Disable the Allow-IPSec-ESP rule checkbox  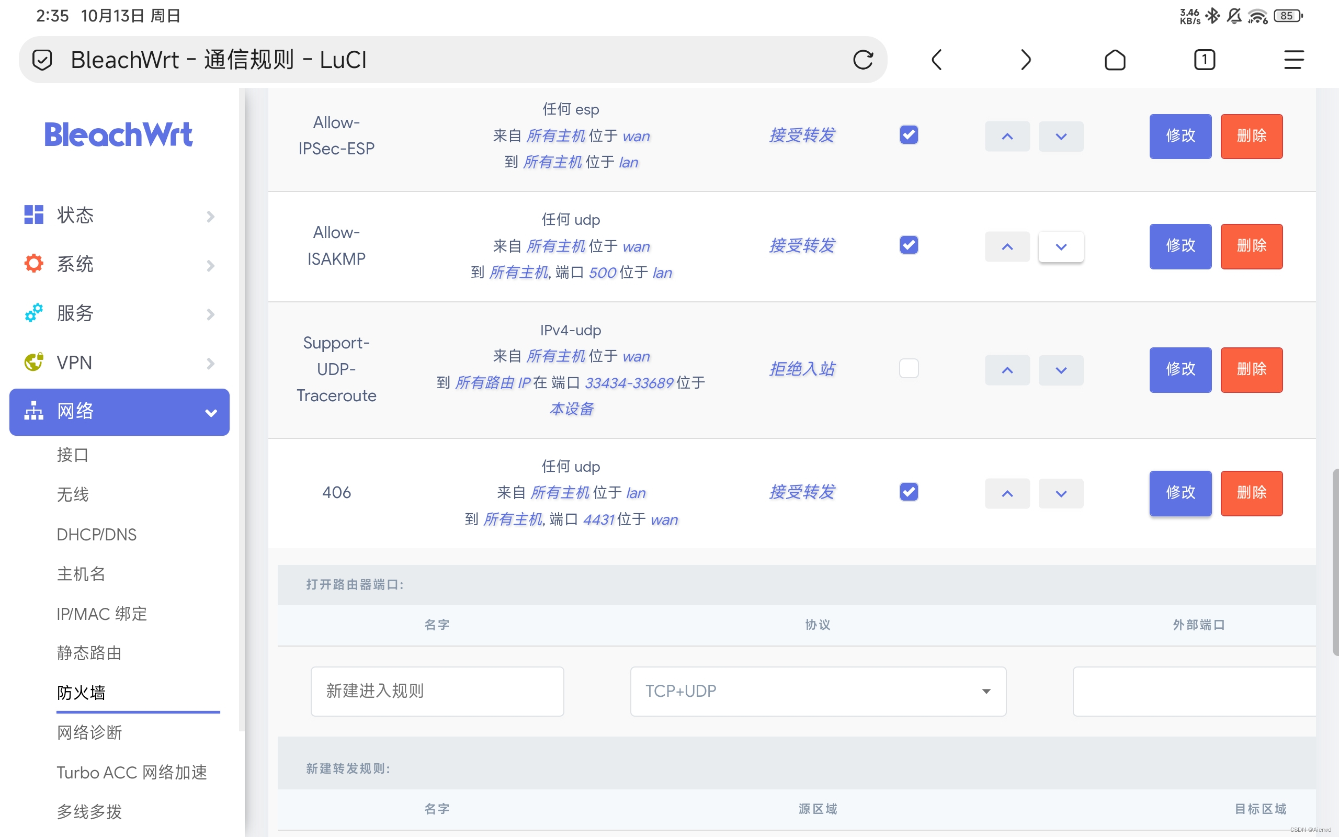909,135
